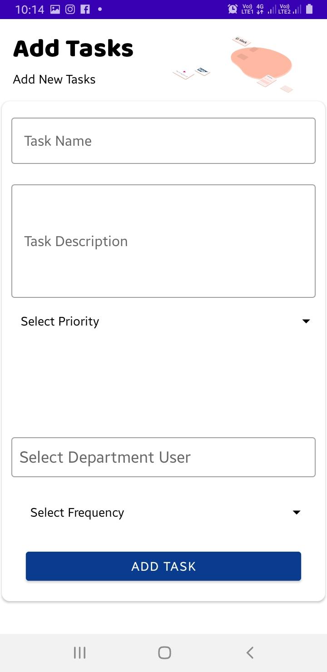Tap the Task Name input field
327x672 pixels.
coord(163,141)
